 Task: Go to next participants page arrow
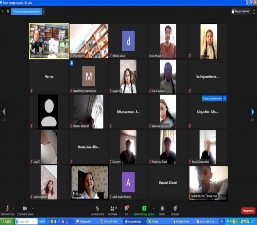[x=253, y=112]
